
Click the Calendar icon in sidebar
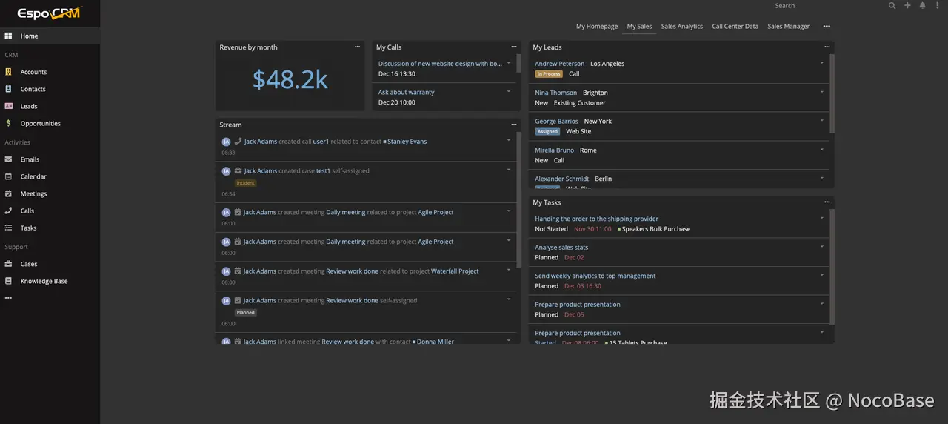point(8,176)
